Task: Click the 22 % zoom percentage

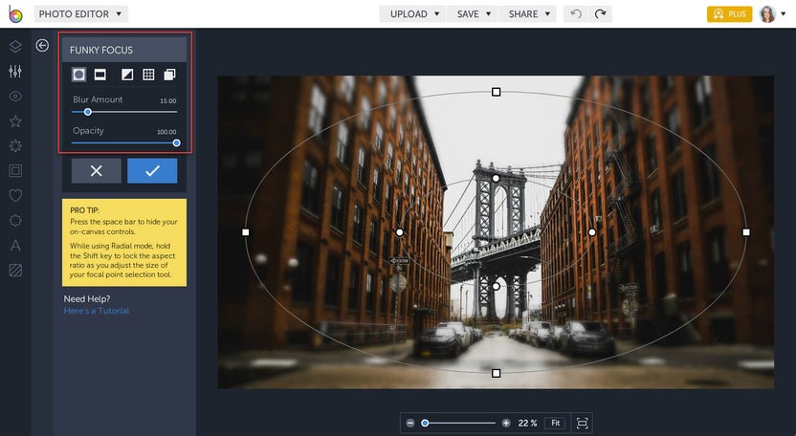Action: (527, 423)
